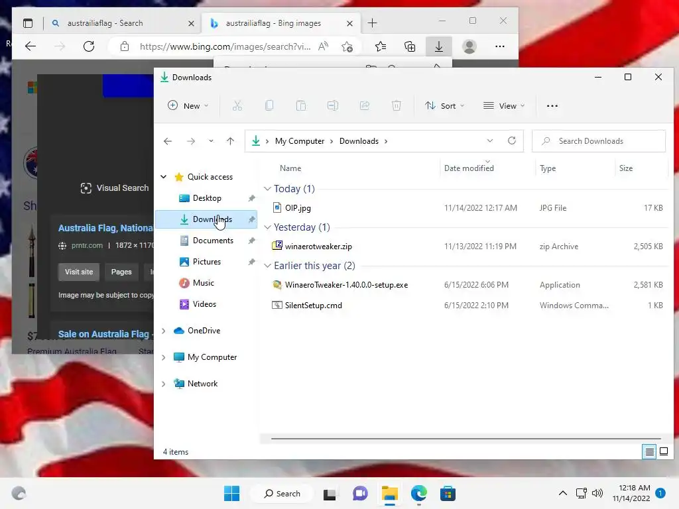Collapse the Quick access tree
The image size is (679, 509).
(x=164, y=176)
